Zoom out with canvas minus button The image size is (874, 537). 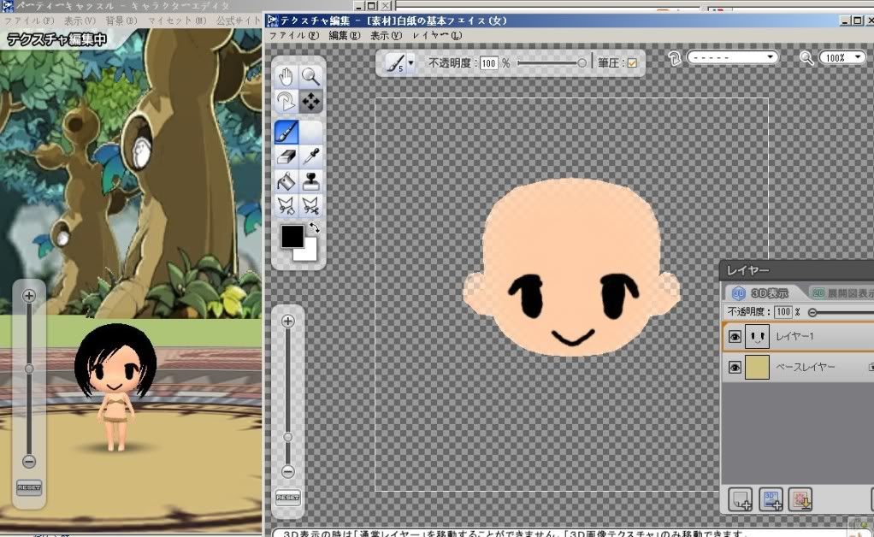tap(287, 472)
